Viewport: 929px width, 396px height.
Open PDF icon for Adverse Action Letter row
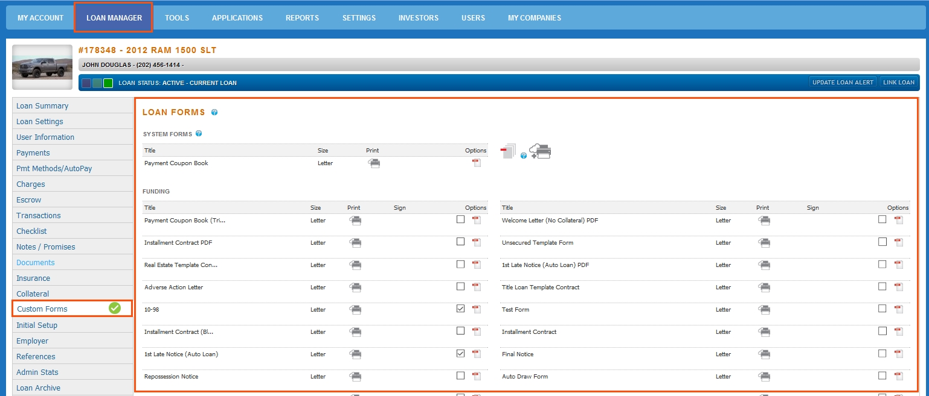click(x=476, y=287)
